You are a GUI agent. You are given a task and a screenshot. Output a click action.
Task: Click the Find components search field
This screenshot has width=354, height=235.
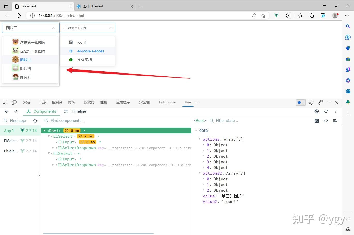[116, 121]
